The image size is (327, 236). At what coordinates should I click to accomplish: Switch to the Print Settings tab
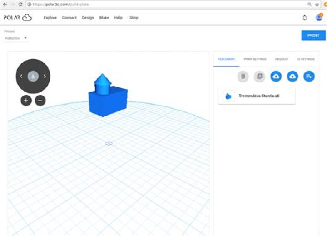click(x=255, y=59)
